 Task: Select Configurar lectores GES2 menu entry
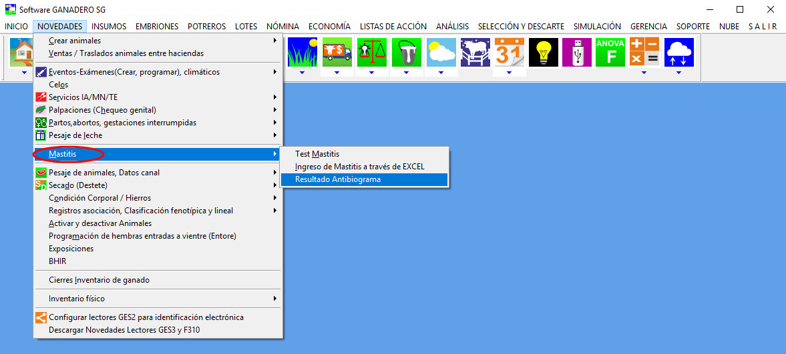tap(146, 317)
